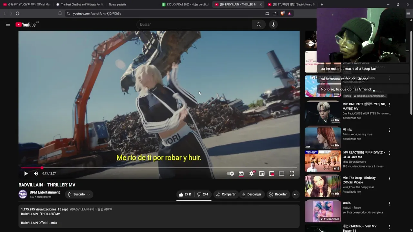Like the video with 27 K
The width and height of the screenshot is (413, 232).
coord(185,194)
